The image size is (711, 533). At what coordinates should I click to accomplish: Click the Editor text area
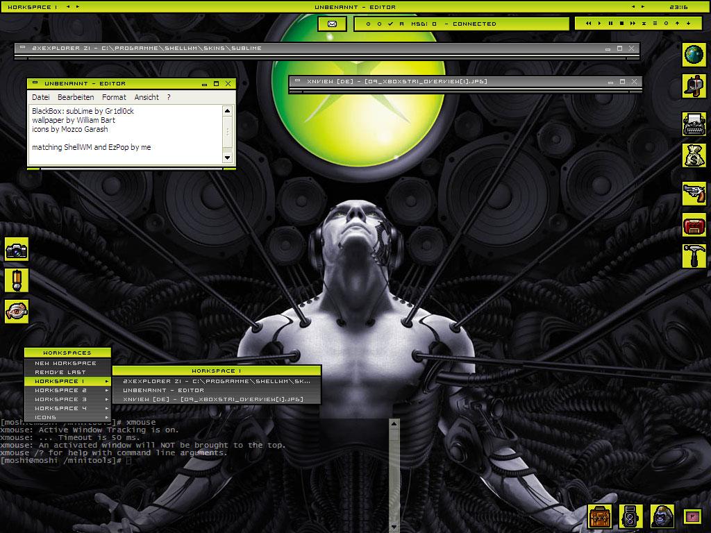(x=126, y=134)
